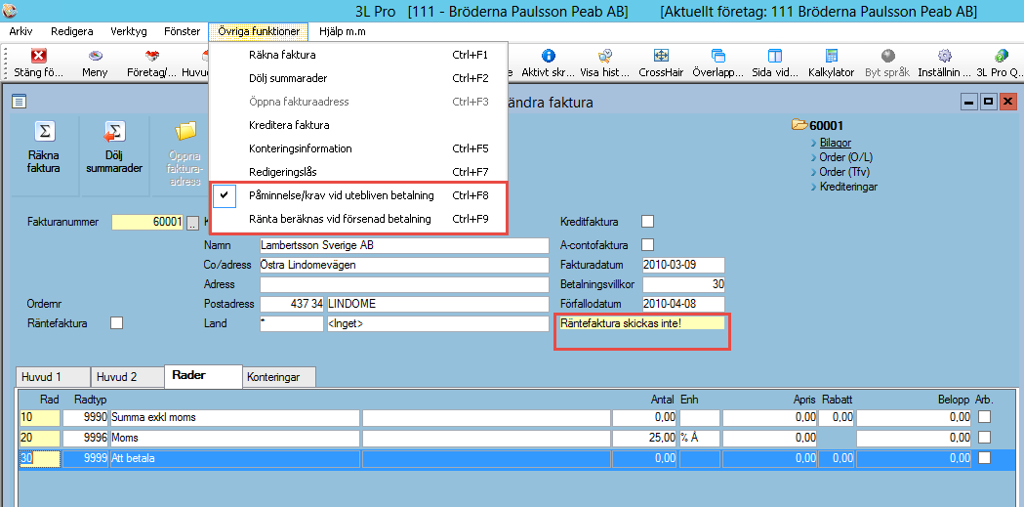Image resolution: width=1024 pixels, height=507 pixels.
Task: Click the Räkna faktura sigma button
Action: coord(44,131)
